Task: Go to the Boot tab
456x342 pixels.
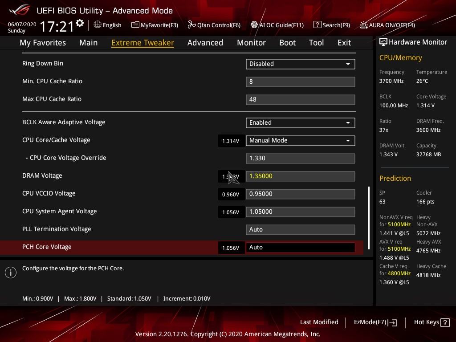Action: pos(287,43)
